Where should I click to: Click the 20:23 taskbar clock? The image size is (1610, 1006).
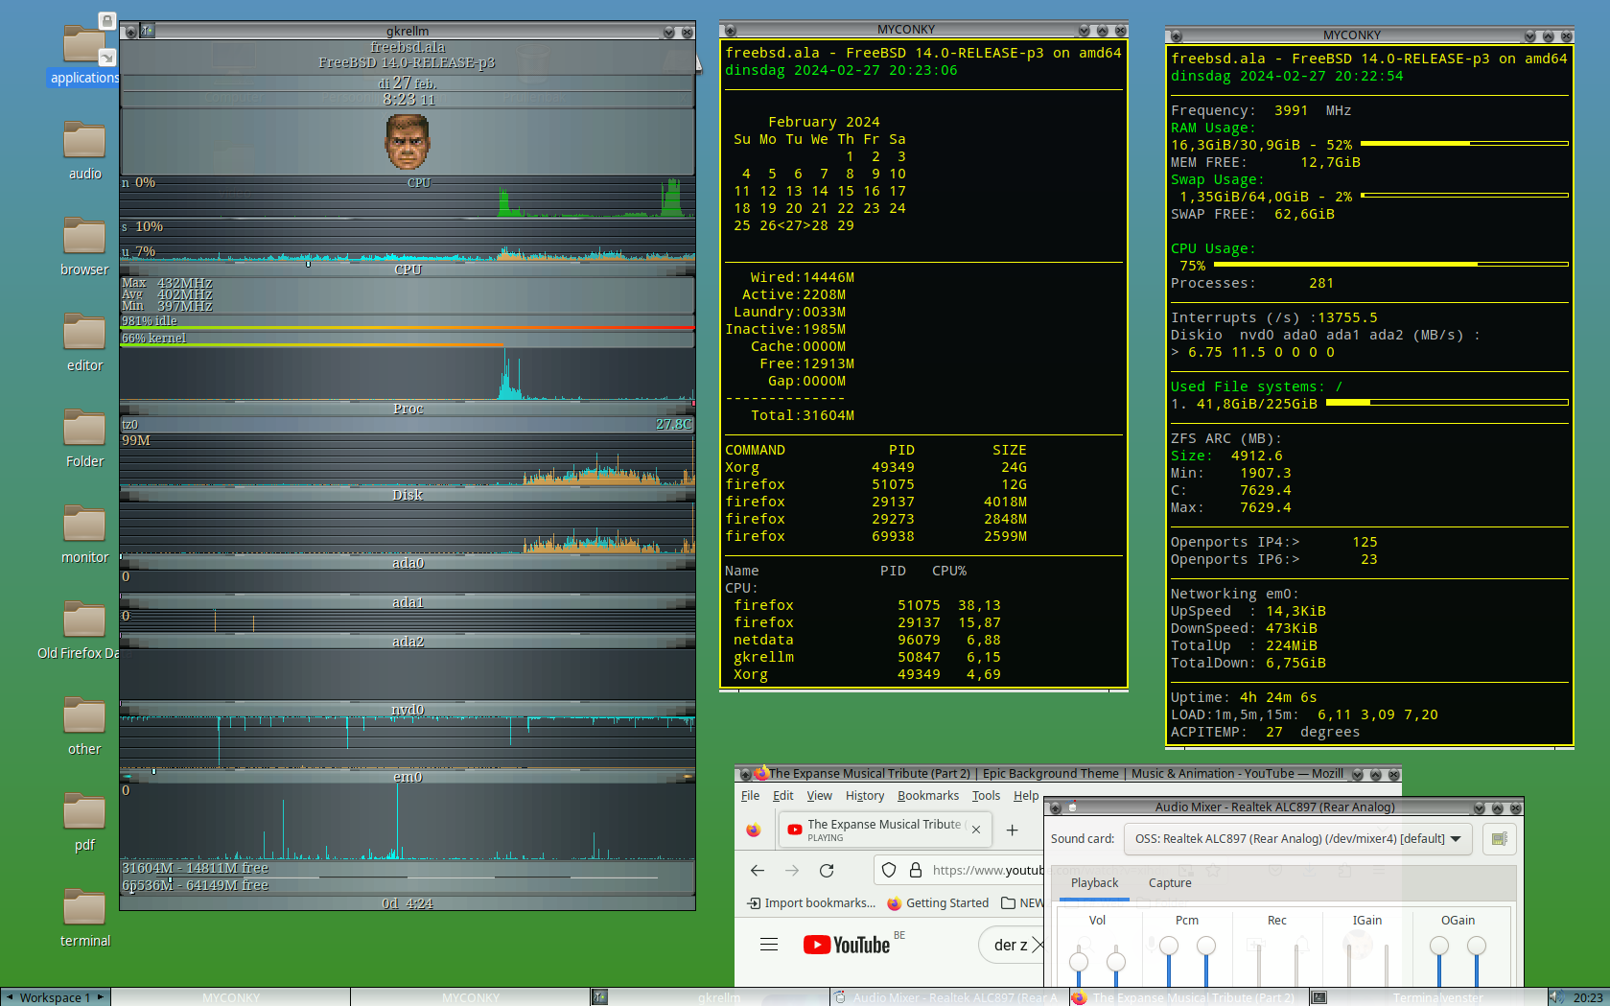click(x=1587, y=997)
